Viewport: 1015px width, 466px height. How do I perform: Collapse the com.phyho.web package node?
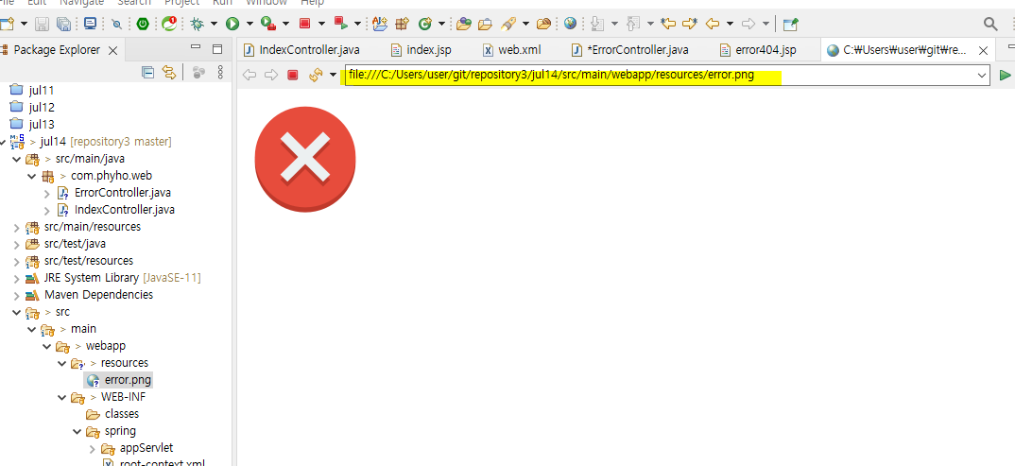[32, 176]
